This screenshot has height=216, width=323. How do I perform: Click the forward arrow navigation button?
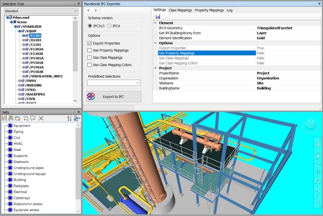(x=96, y=10)
